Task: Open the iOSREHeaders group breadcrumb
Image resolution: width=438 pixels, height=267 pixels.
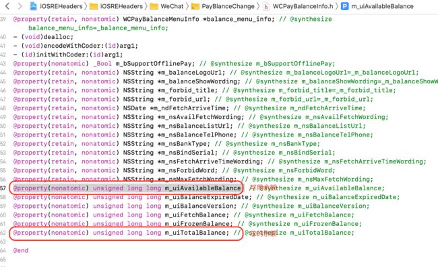Action: tap(121, 6)
